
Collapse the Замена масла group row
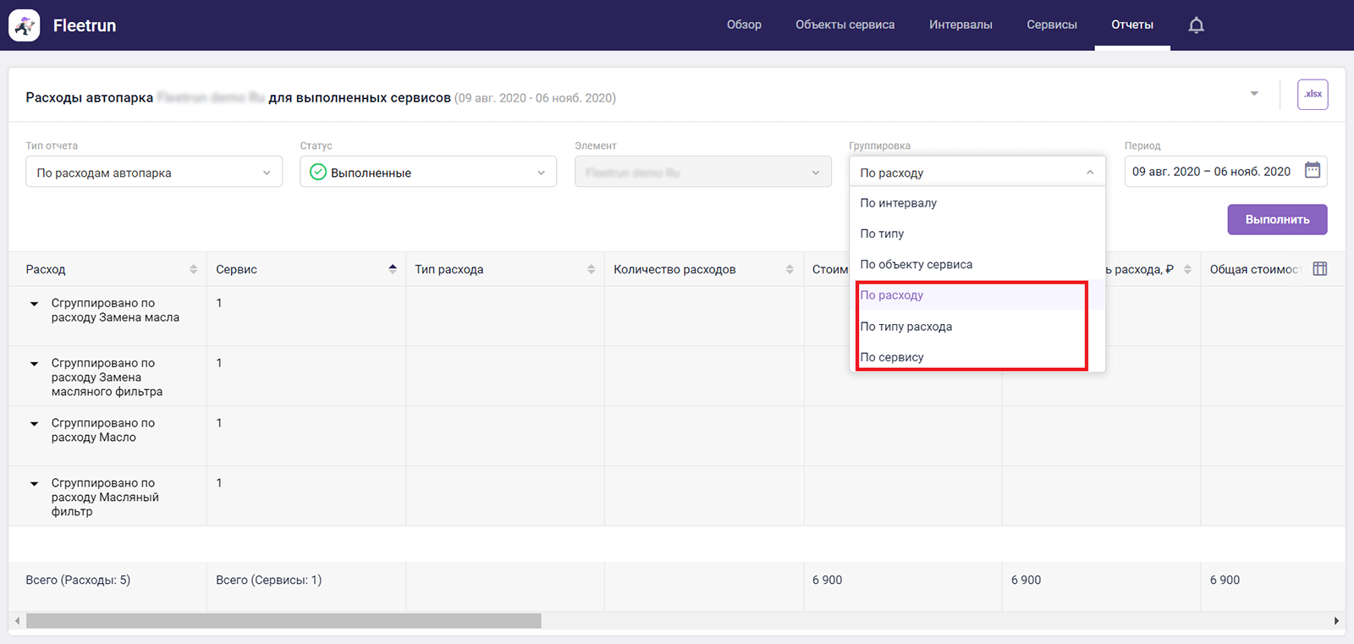(x=35, y=304)
